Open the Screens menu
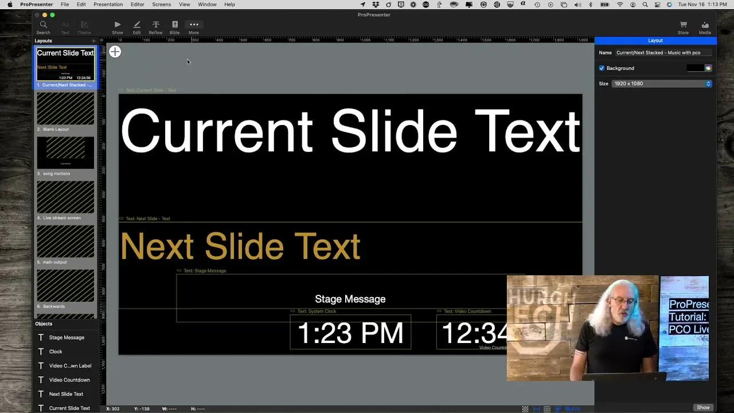 tap(161, 4)
